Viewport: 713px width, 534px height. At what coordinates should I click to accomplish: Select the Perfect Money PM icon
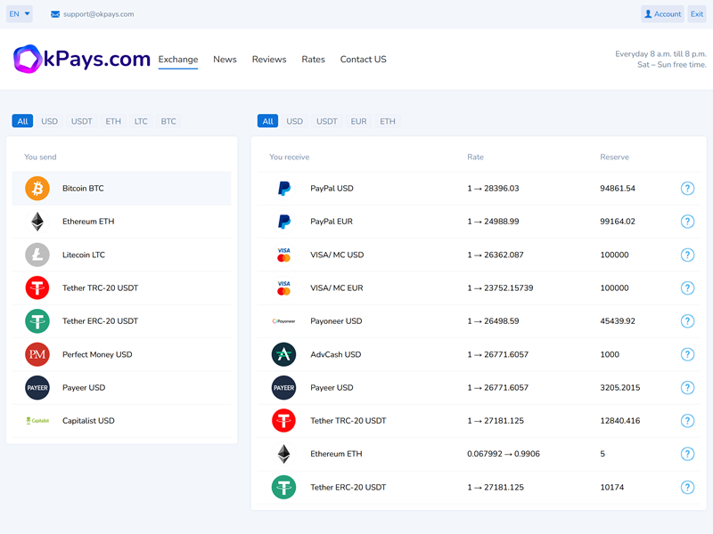point(37,354)
